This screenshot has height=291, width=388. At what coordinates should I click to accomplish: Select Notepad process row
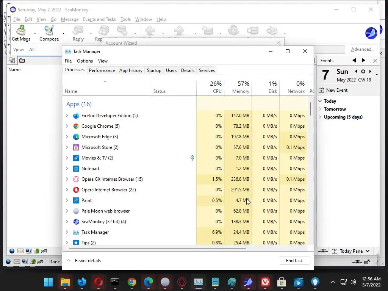pyautogui.click(x=185, y=169)
